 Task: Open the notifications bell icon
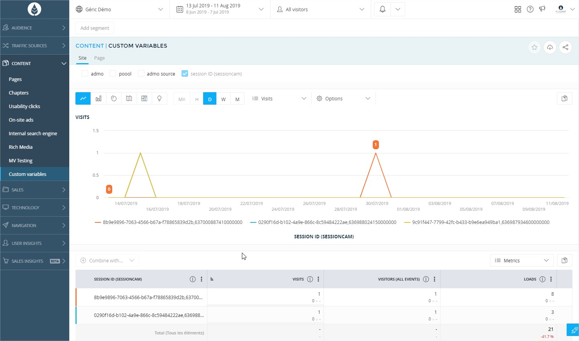(x=382, y=9)
